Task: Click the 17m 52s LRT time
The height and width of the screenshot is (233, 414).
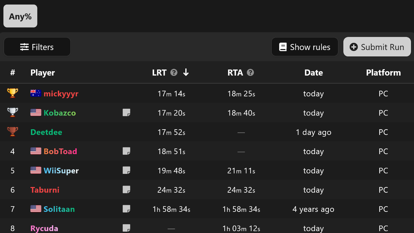Action: point(171,132)
